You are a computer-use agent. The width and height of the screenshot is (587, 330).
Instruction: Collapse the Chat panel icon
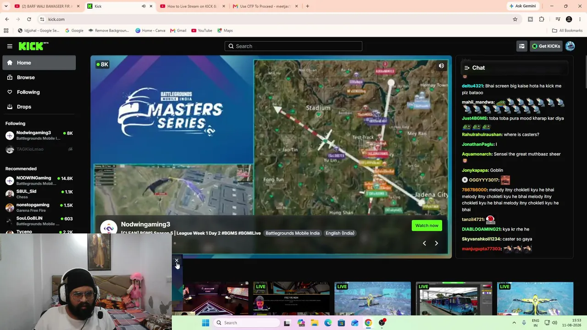click(467, 68)
